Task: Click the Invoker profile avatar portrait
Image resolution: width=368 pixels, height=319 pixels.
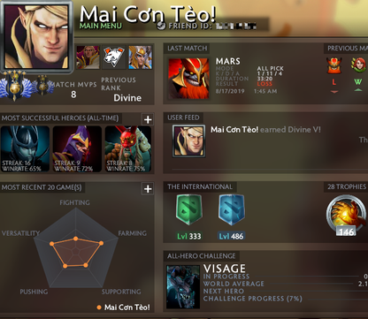Action: 36,36
